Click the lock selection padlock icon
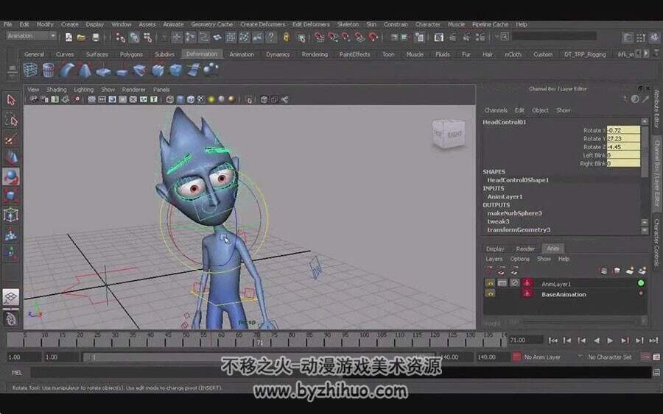The width and height of the screenshot is (663, 414). 287,38
